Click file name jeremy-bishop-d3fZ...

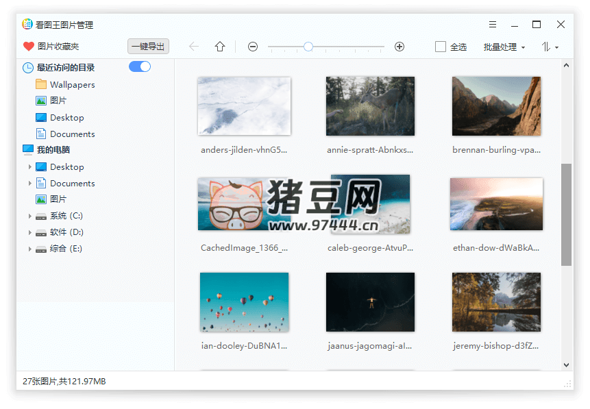point(496,346)
